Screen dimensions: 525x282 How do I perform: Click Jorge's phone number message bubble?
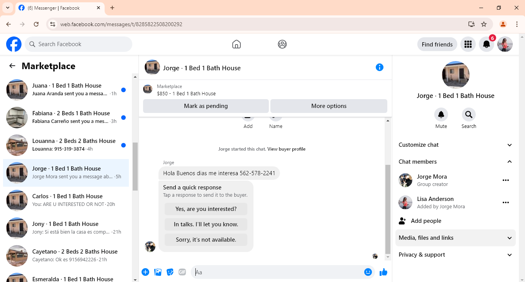click(x=219, y=173)
